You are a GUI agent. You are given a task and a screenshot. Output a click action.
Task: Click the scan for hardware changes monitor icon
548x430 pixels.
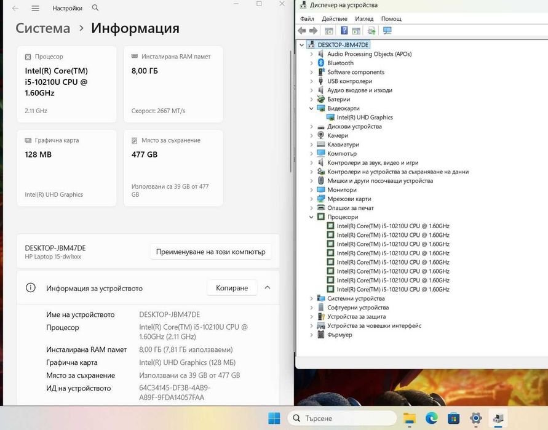387,31
